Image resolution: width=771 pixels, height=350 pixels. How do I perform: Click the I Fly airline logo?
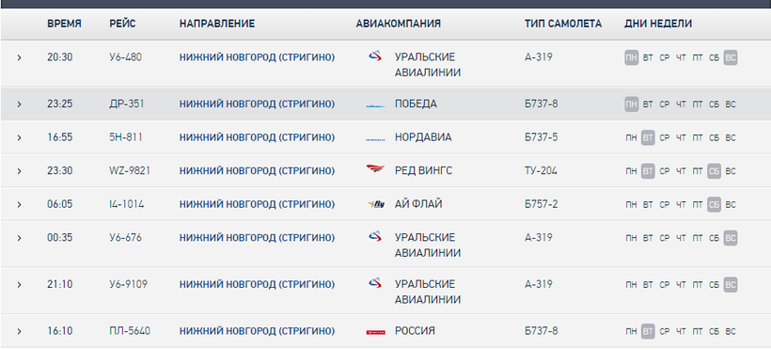[376, 204]
